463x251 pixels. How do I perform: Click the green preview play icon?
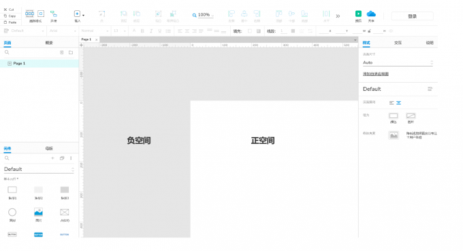click(x=358, y=14)
